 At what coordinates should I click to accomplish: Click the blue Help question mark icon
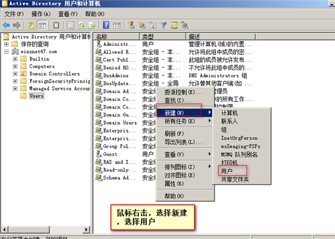click(x=106, y=25)
